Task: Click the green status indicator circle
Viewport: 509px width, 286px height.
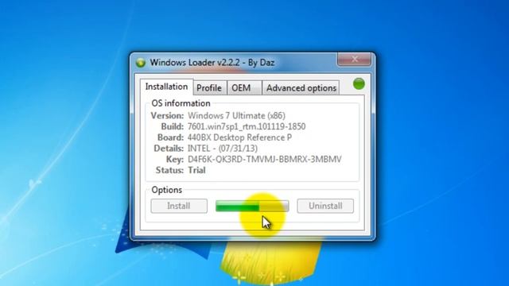Action: point(359,84)
